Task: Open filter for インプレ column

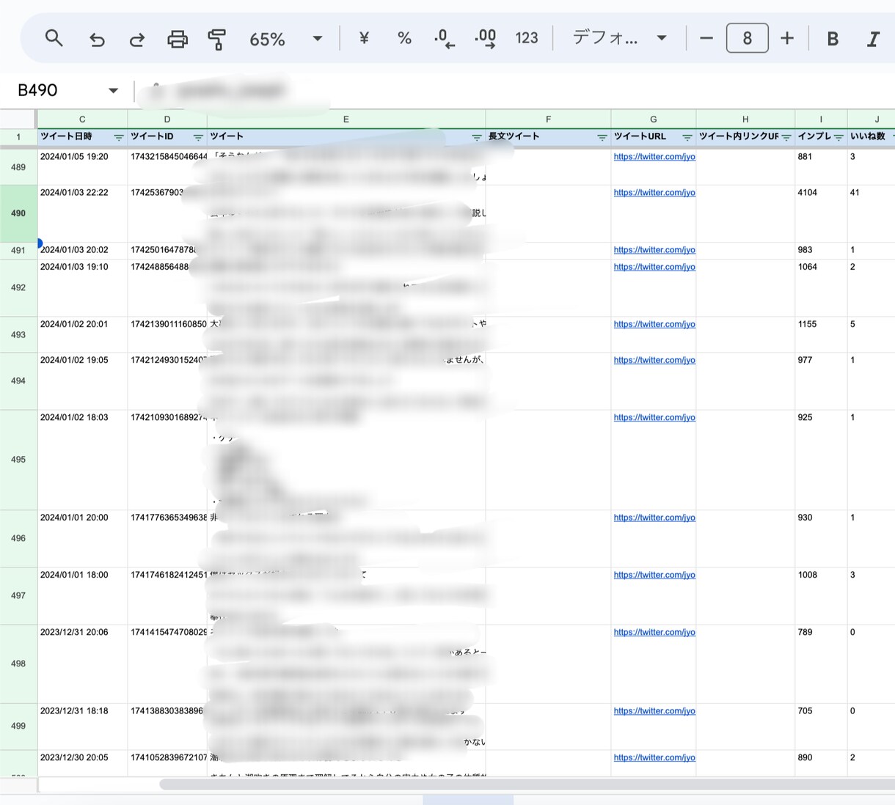Action: 839,137
